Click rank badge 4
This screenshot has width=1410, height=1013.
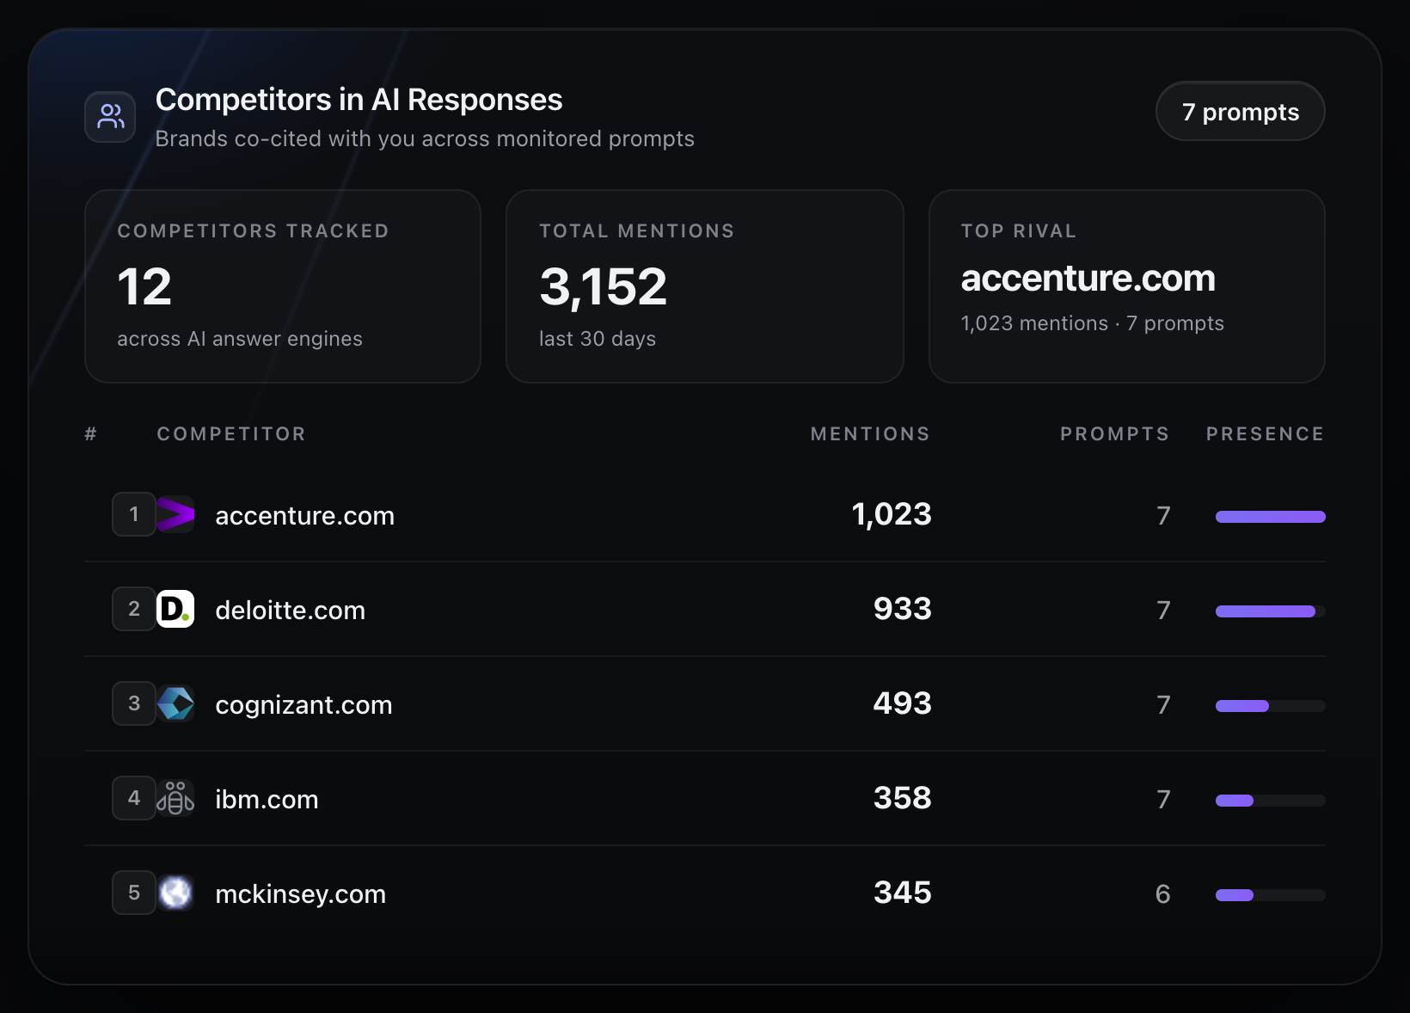coord(134,798)
